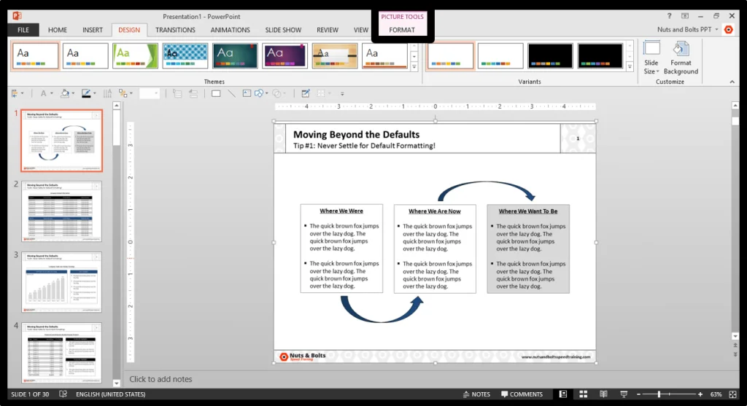Start Slide Show from status bar

pyautogui.click(x=624, y=394)
